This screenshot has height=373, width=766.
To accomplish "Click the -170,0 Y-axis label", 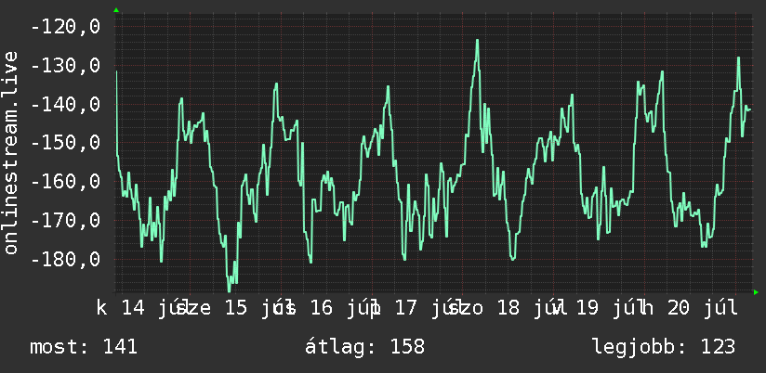I will point(65,221).
